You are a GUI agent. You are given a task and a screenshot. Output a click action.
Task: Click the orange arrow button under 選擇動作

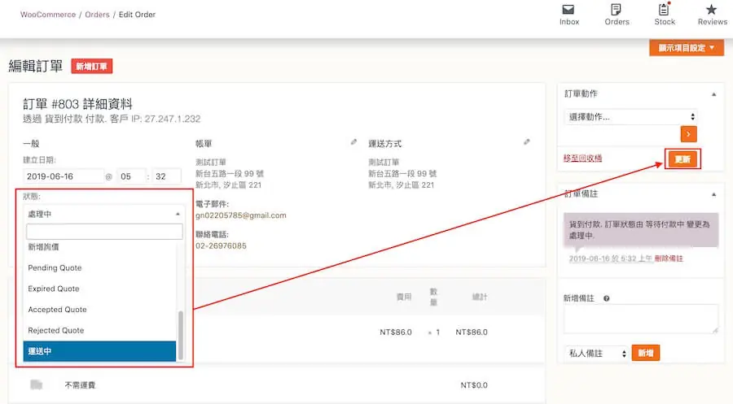688,134
